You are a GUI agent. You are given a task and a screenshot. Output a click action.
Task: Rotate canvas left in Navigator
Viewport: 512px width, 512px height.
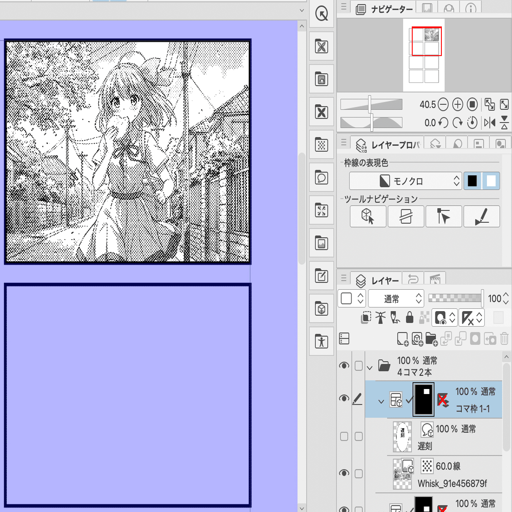[443, 123]
